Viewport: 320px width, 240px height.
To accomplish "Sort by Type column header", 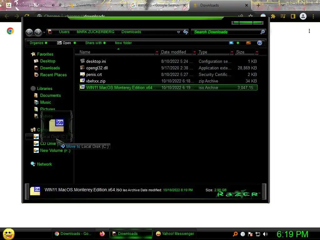I will pyautogui.click(x=214, y=52).
